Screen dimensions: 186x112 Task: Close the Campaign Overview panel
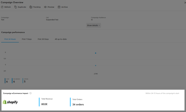pos(185,3)
